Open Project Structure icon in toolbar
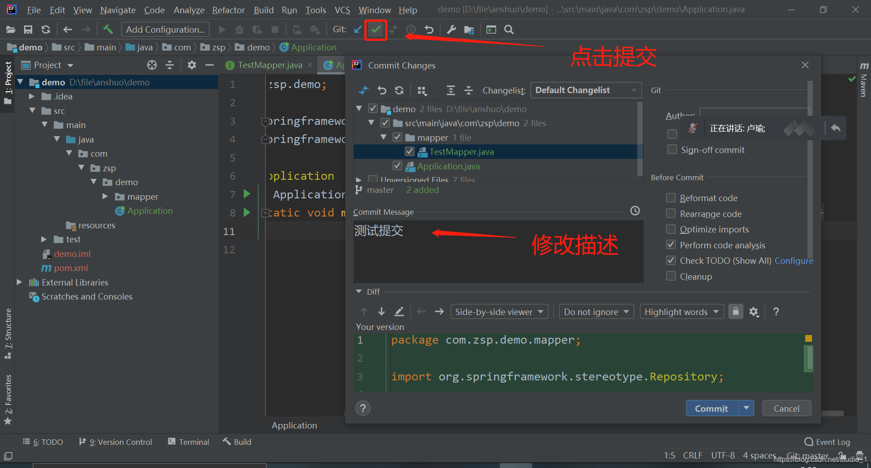This screenshot has width=871, height=468. tap(469, 30)
